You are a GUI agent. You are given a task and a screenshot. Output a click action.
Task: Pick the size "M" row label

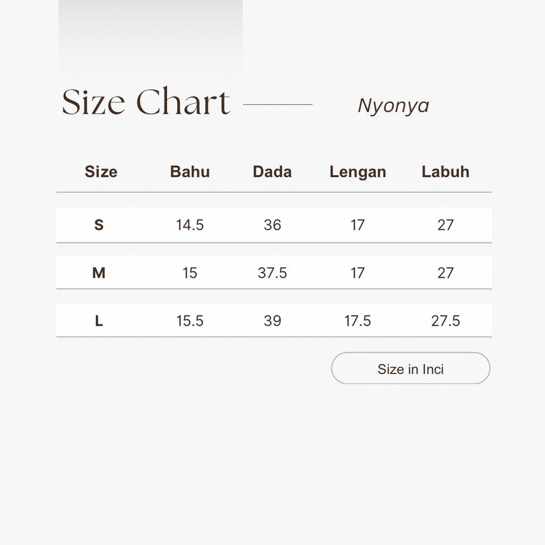pyautogui.click(x=99, y=273)
